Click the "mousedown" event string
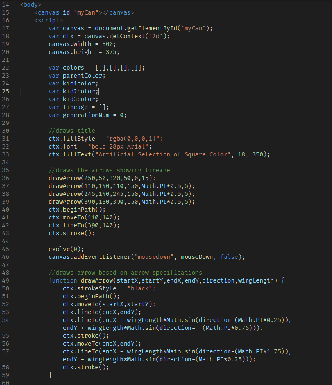The width and height of the screenshot is (332, 385). (154, 256)
